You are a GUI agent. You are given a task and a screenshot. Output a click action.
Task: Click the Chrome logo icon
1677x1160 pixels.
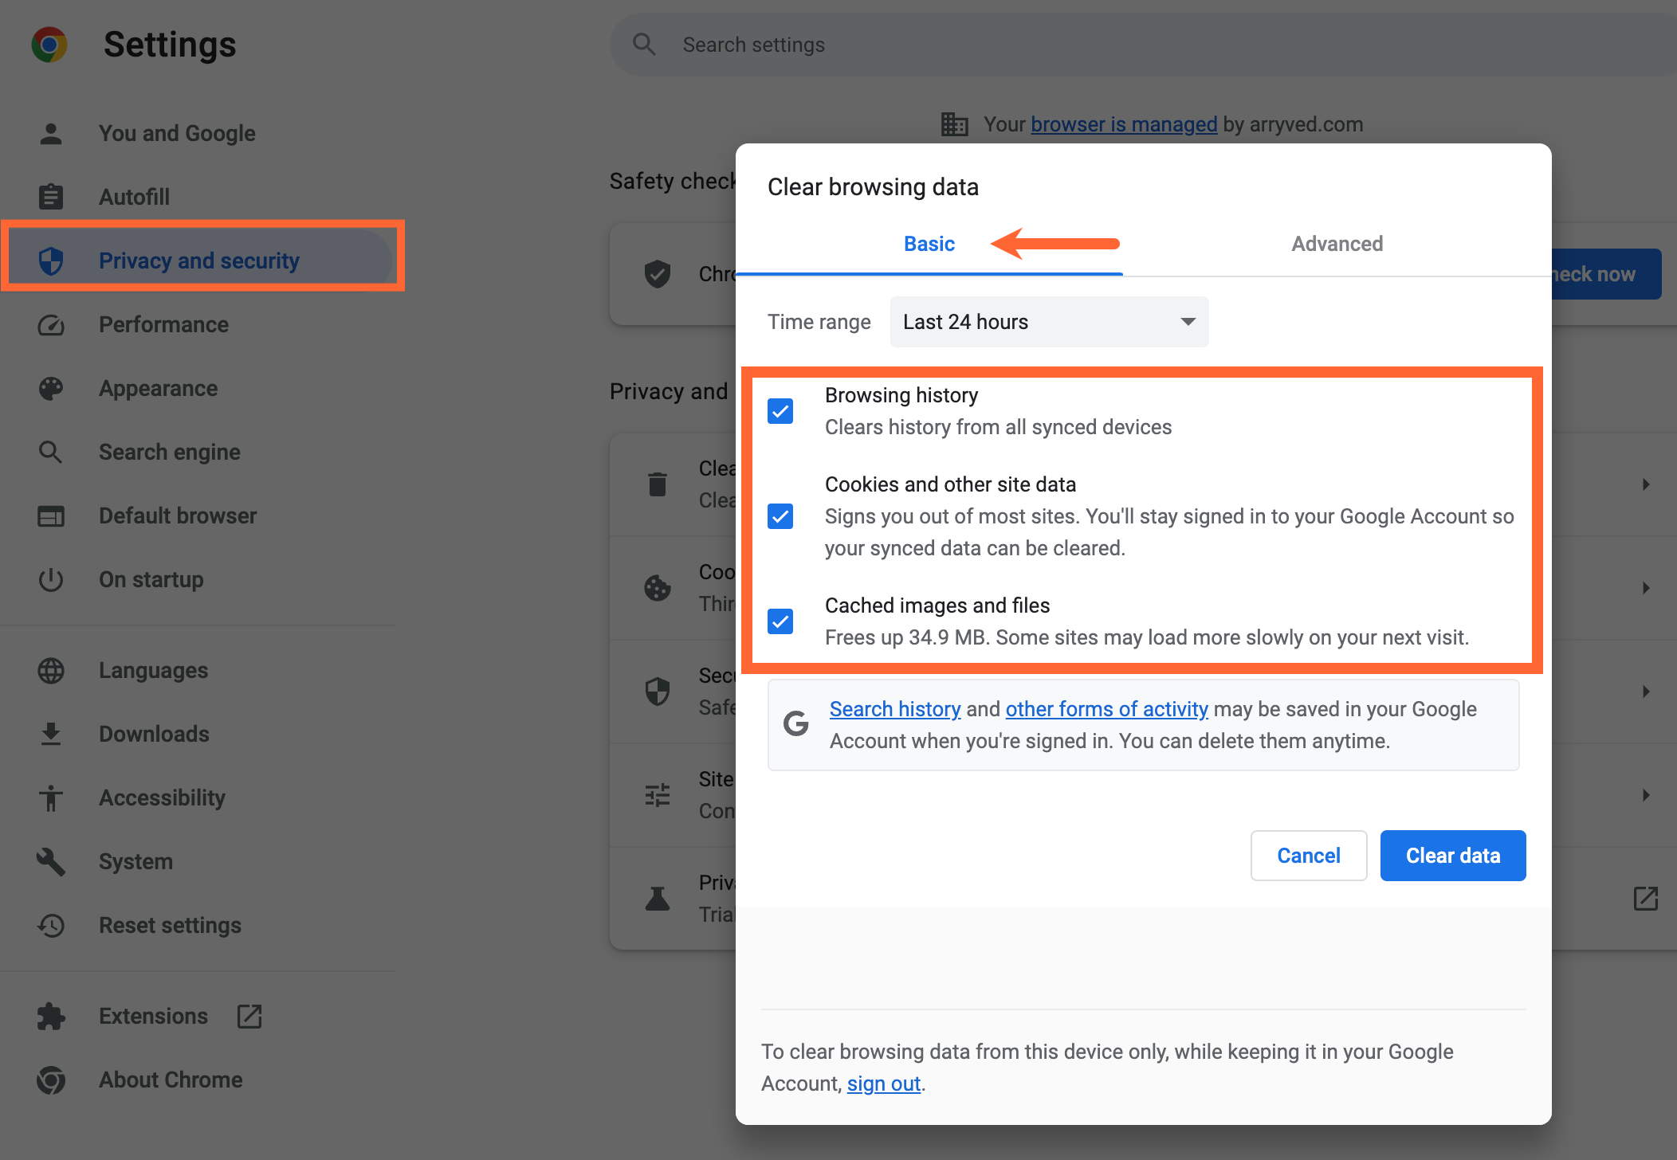(x=49, y=45)
